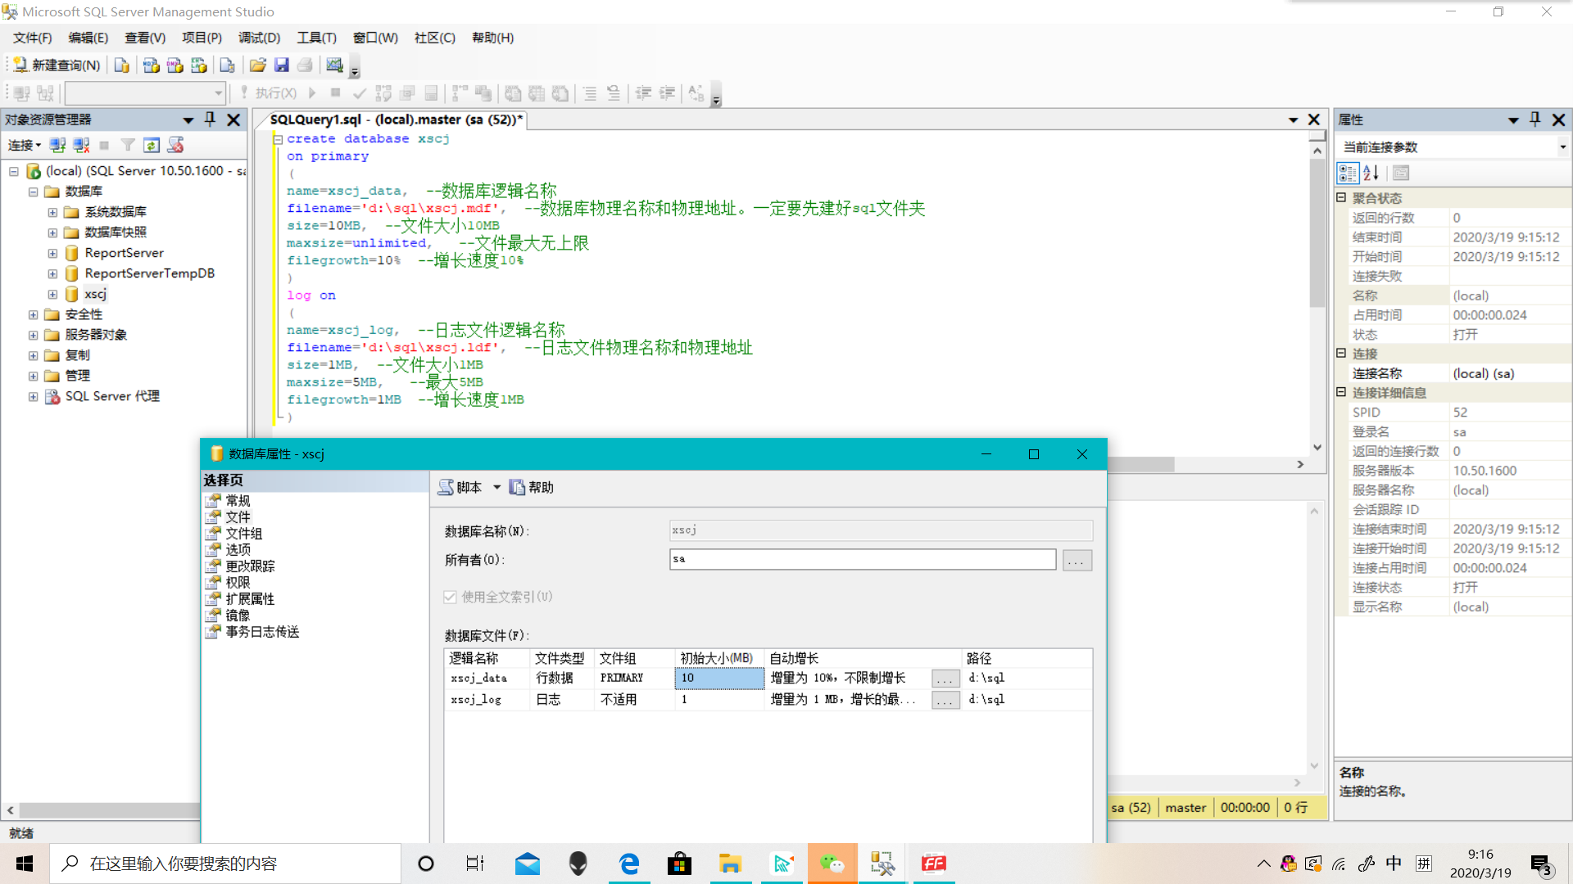The image size is (1573, 884).
Task: Collapse the 数据库 folder node
Action: [33, 192]
